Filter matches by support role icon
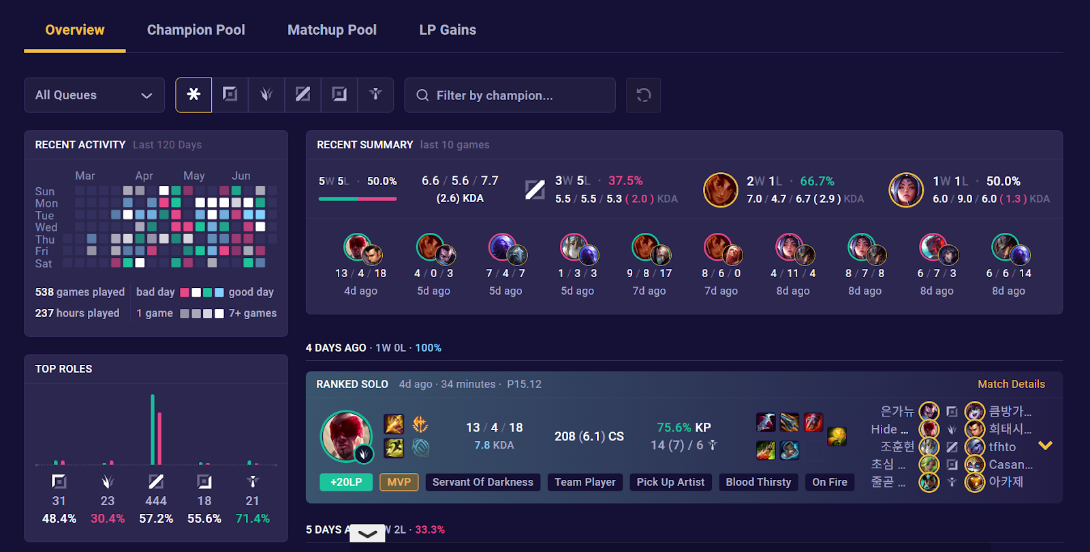The width and height of the screenshot is (1090, 552). click(x=375, y=95)
